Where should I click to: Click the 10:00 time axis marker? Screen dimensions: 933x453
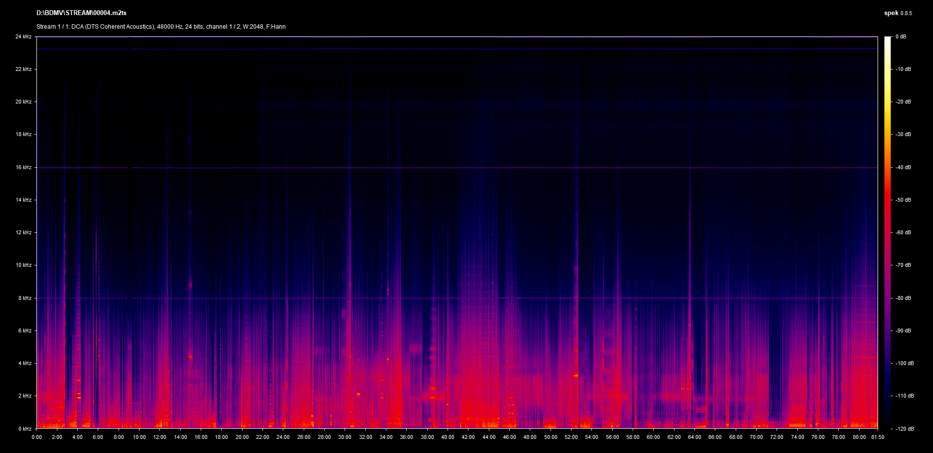click(139, 437)
